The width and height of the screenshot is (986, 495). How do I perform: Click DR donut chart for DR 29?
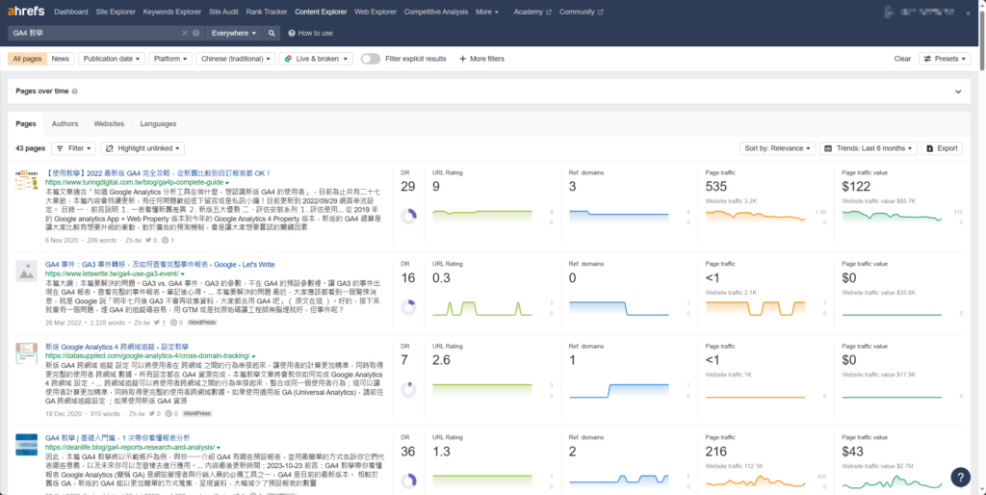click(x=408, y=217)
